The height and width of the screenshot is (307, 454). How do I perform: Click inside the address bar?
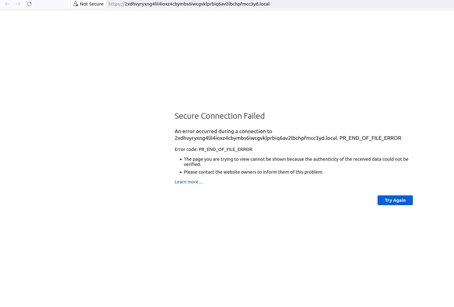point(307,4)
